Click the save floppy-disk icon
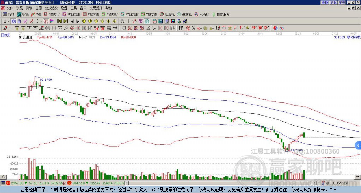The height and width of the screenshot is (193, 361). (x=173, y=21)
